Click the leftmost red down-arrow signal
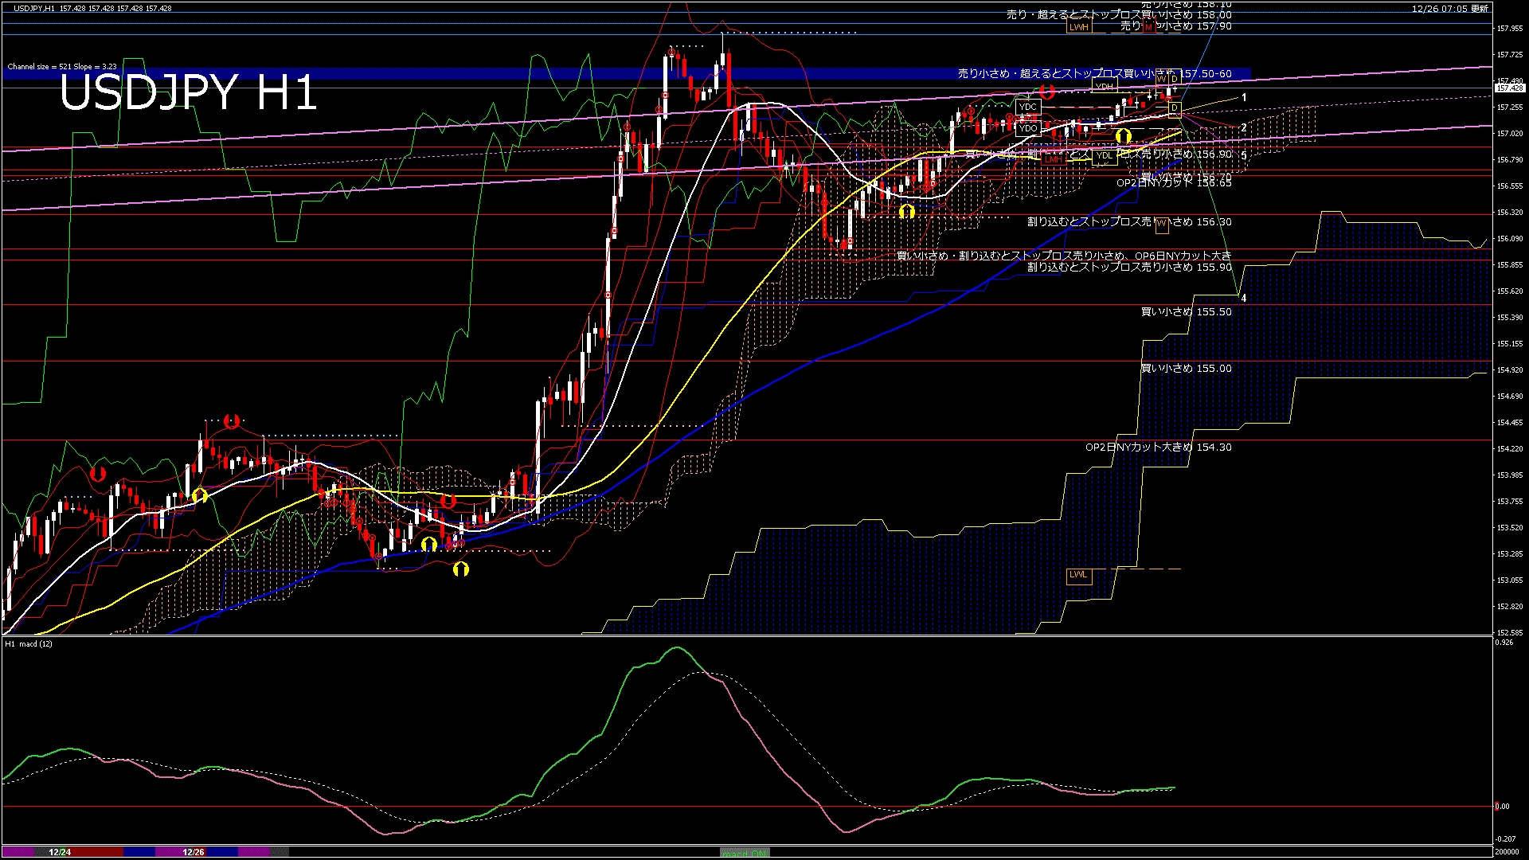Screen dimensions: 1529x860 point(98,474)
